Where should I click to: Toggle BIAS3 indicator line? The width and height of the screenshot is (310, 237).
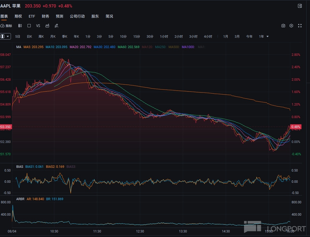[x=71, y=167]
